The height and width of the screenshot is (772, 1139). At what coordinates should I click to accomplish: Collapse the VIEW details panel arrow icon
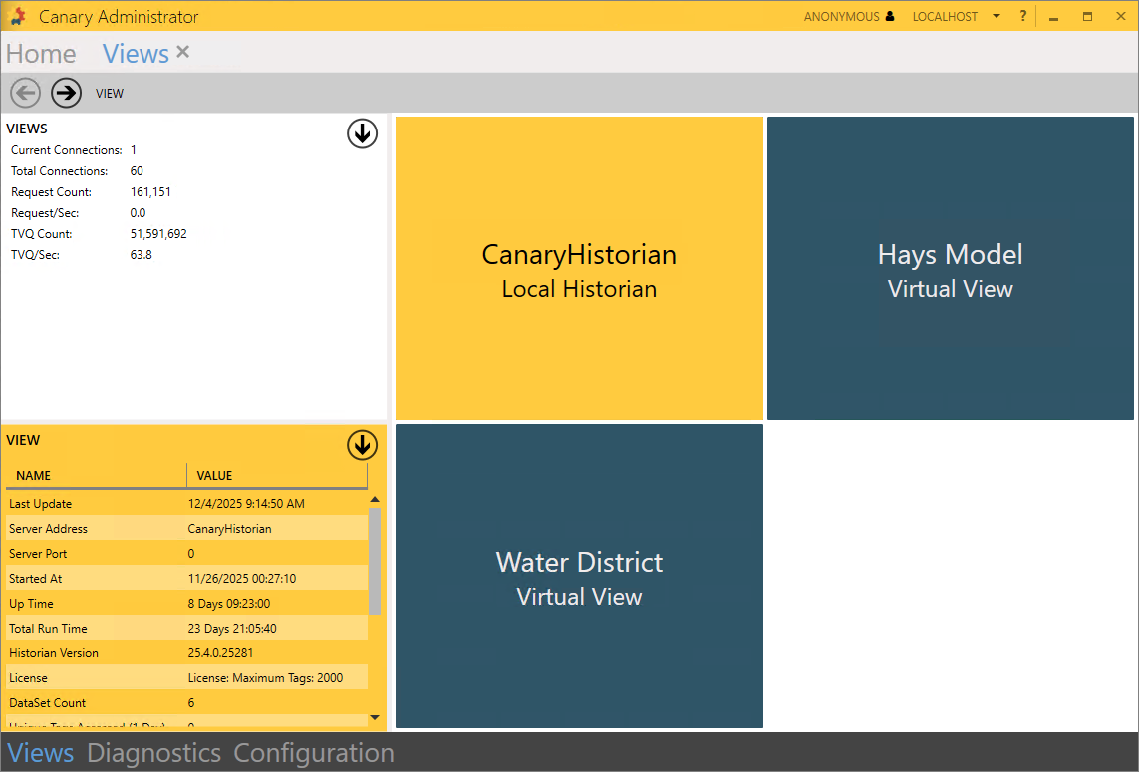(362, 445)
